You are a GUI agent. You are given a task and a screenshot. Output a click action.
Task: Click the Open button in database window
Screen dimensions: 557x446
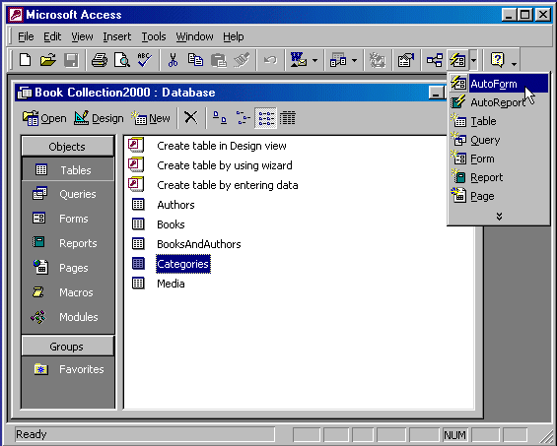point(44,118)
